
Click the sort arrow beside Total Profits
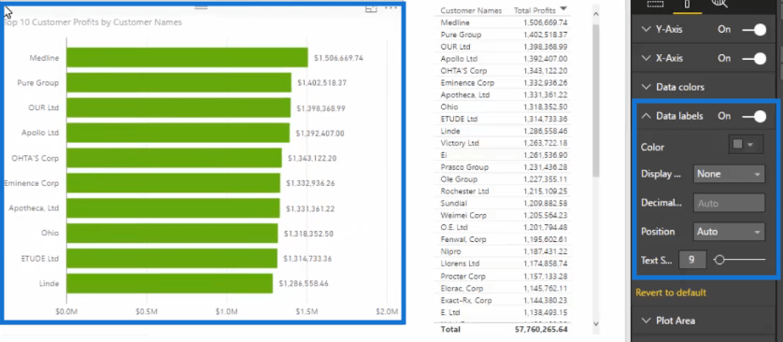click(x=563, y=9)
